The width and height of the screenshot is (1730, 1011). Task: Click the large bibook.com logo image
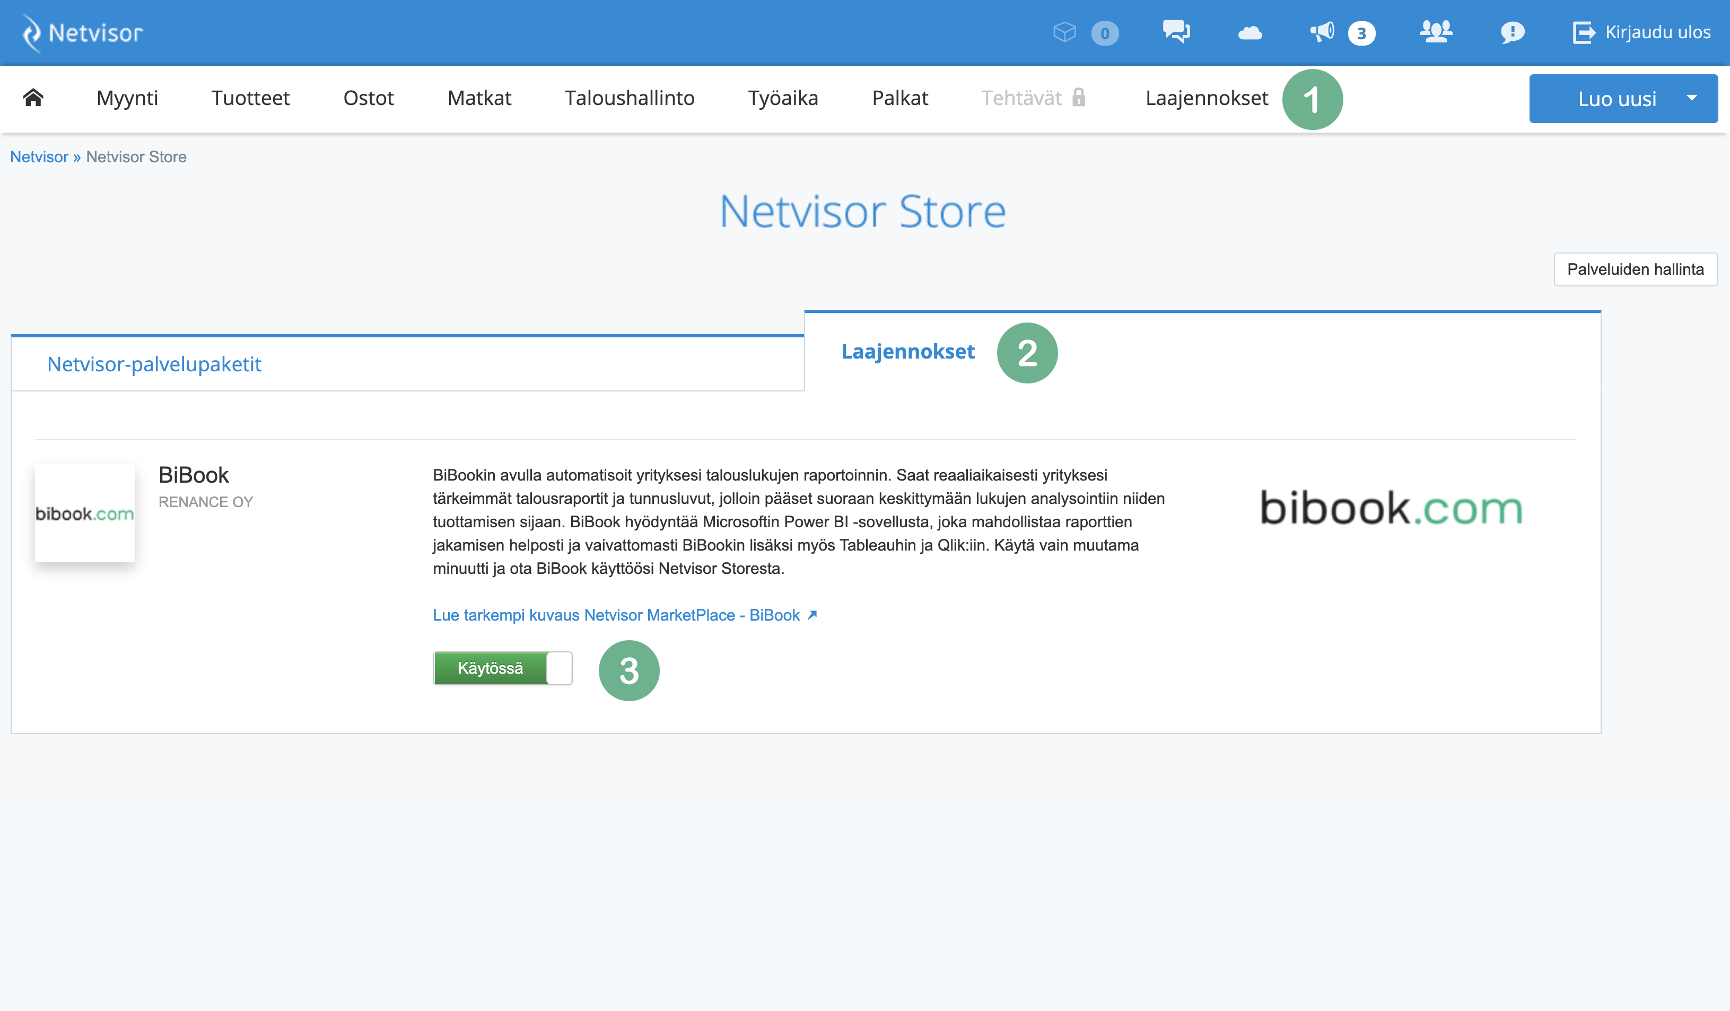tap(1391, 508)
